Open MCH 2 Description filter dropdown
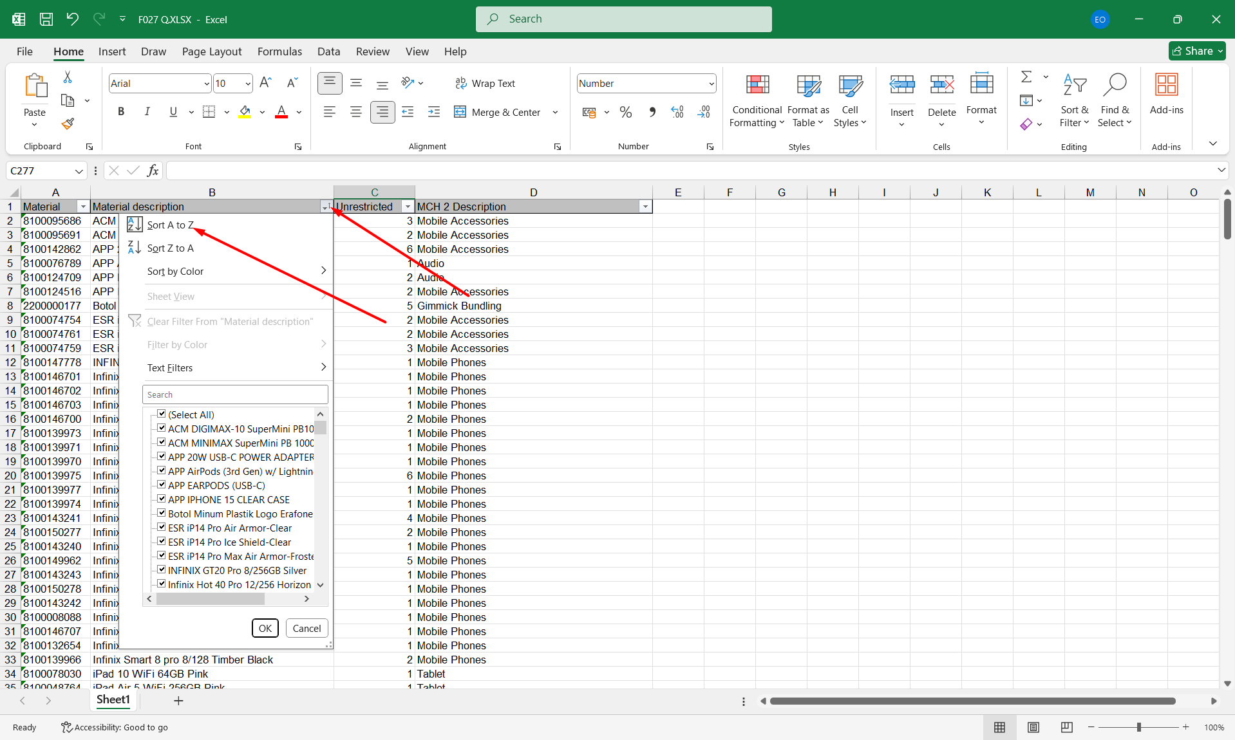Viewport: 1235px width, 740px height. click(x=645, y=207)
